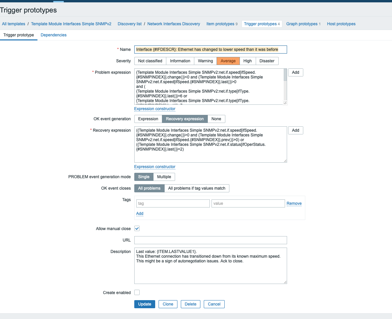Select All problems if tag values match
Viewport: 392px width, 319px height.
(197, 188)
